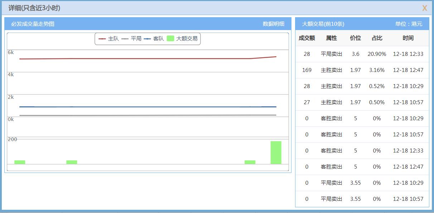Close the 详细 dialog

pyautogui.click(x=424, y=8)
